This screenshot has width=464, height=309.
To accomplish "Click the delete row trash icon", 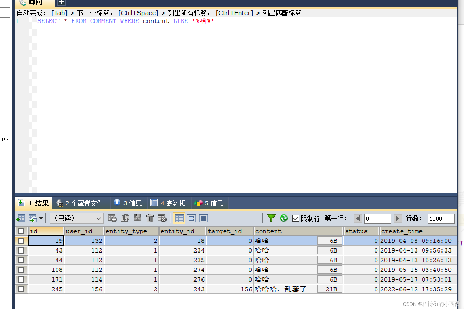I will [x=150, y=218].
